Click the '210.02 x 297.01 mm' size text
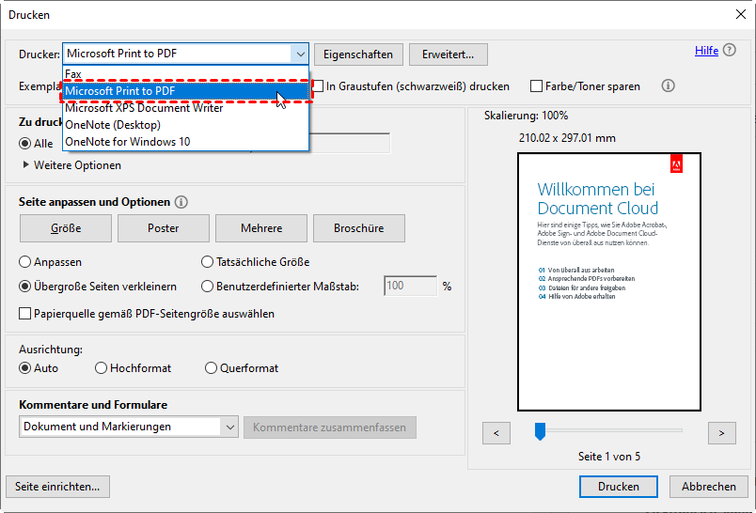The image size is (756, 513). click(x=567, y=138)
